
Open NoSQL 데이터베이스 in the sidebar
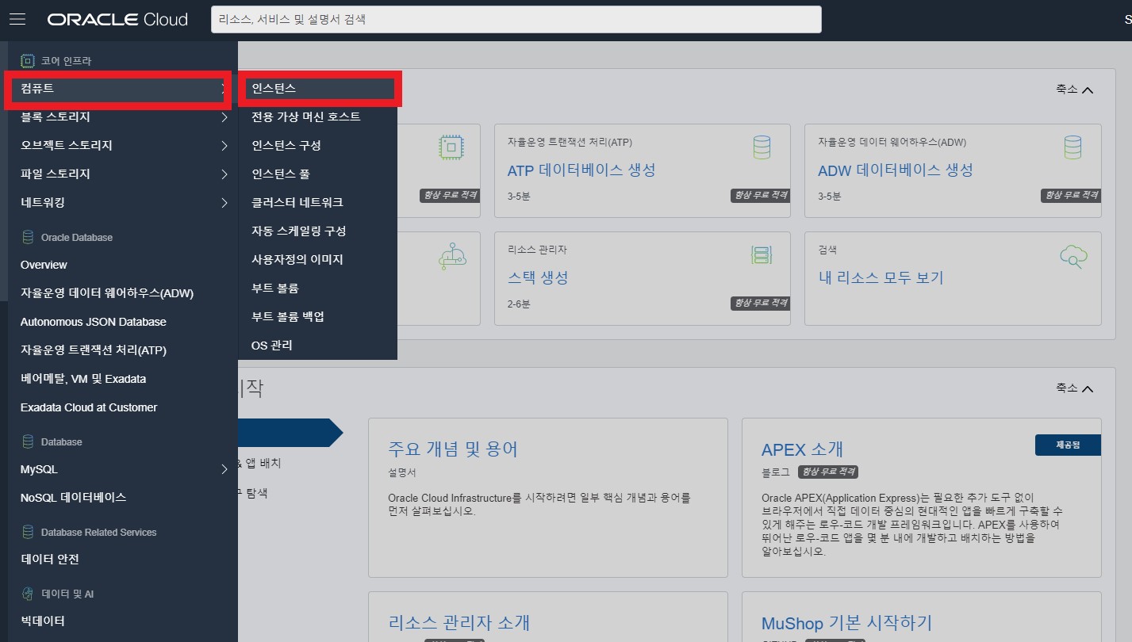(x=74, y=498)
